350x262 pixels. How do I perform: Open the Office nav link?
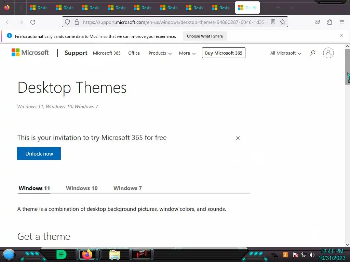pyautogui.click(x=134, y=53)
